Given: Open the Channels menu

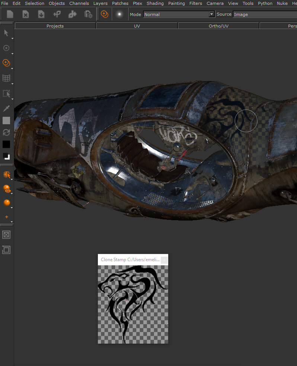Looking at the screenshot, I should [79, 3].
